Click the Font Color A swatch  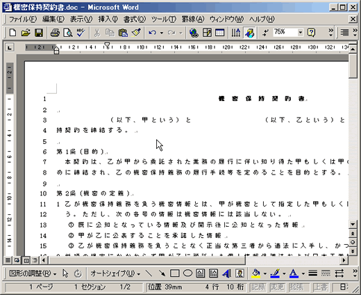click(294, 273)
